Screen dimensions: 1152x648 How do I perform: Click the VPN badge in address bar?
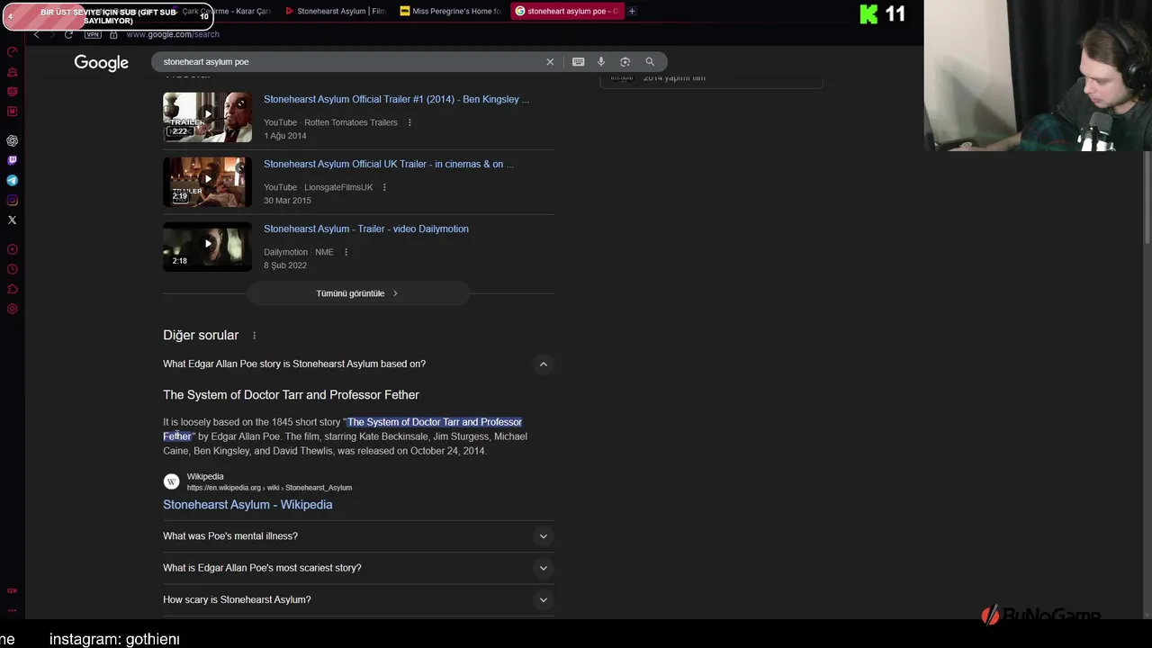[x=93, y=34]
